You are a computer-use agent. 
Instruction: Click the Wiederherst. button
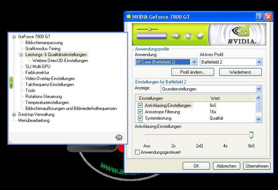click(241, 72)
